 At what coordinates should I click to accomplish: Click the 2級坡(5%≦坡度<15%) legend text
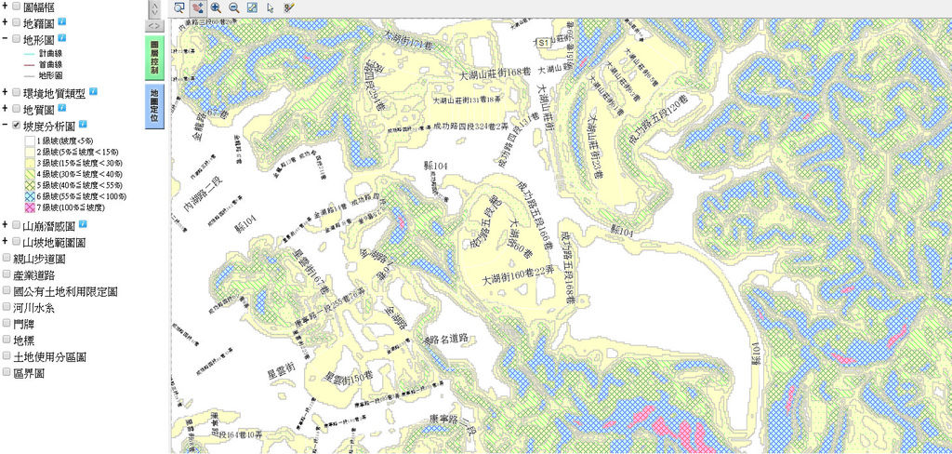pos(77,152)
